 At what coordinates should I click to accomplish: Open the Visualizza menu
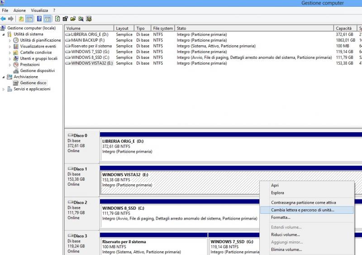point(39,10)
